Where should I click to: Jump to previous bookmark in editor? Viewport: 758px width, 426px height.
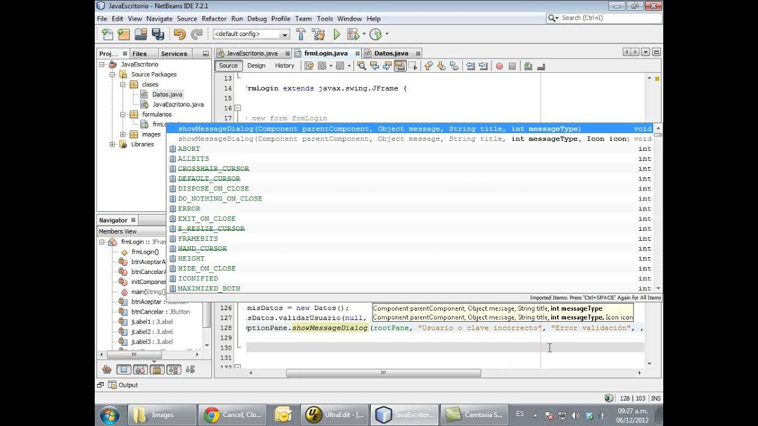(428, 66)
